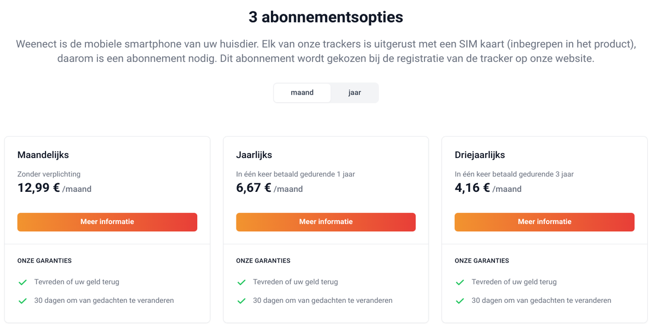The width and height of the screenshot is (657, 328).
Task: Click the '3 abonnementsopties' heading
Action: tap(326, 17)
